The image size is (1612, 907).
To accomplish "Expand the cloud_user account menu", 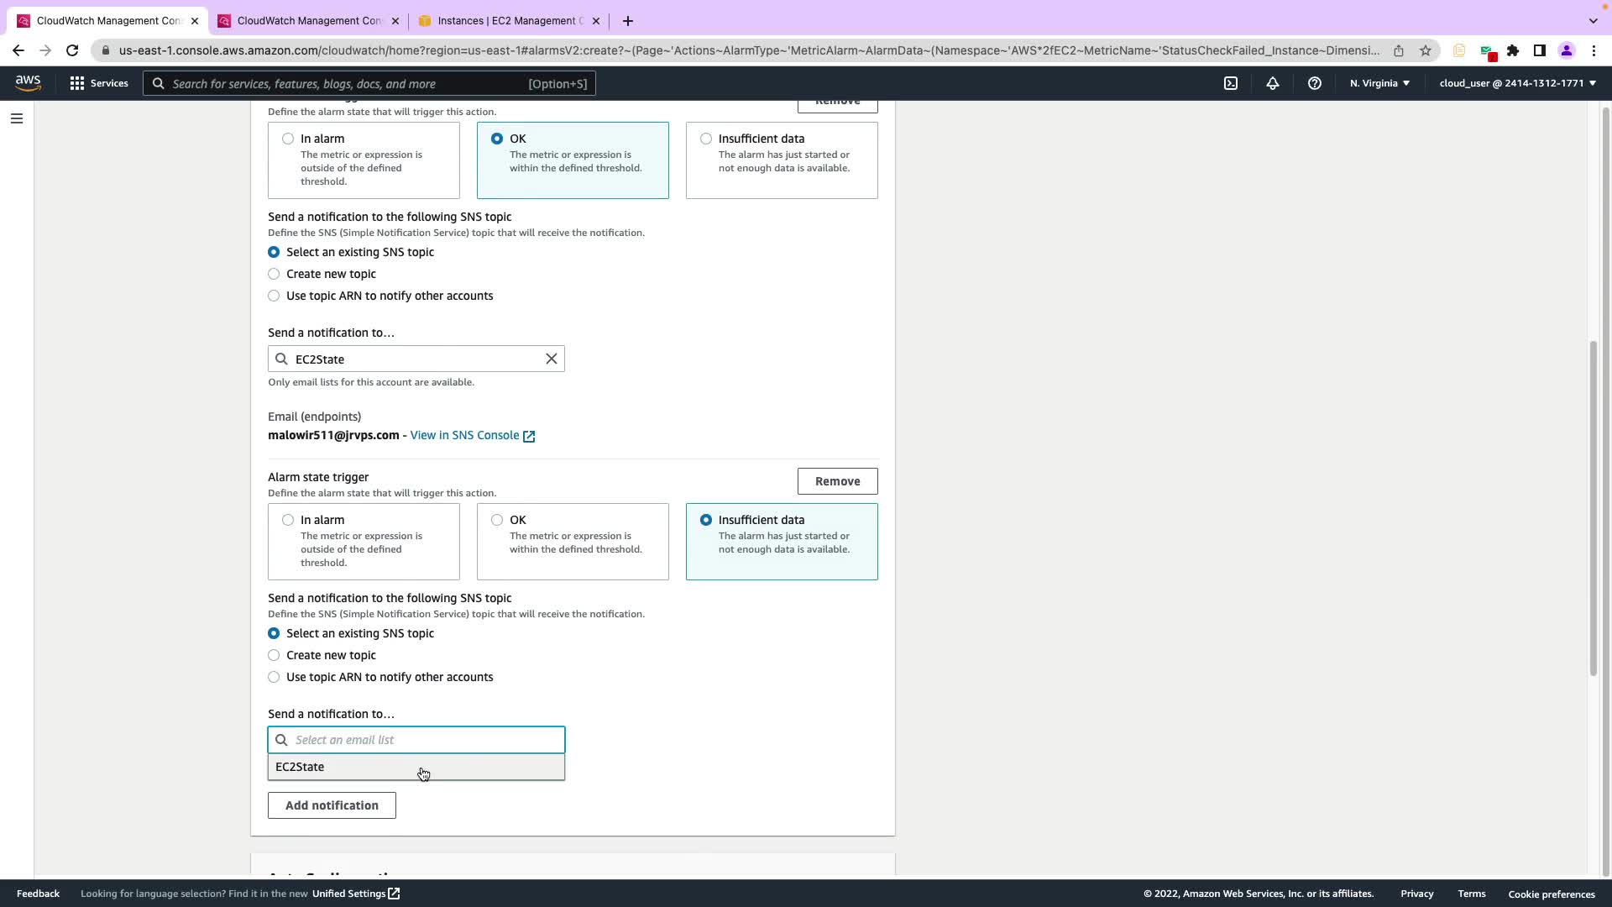I will pos(1517,83).
